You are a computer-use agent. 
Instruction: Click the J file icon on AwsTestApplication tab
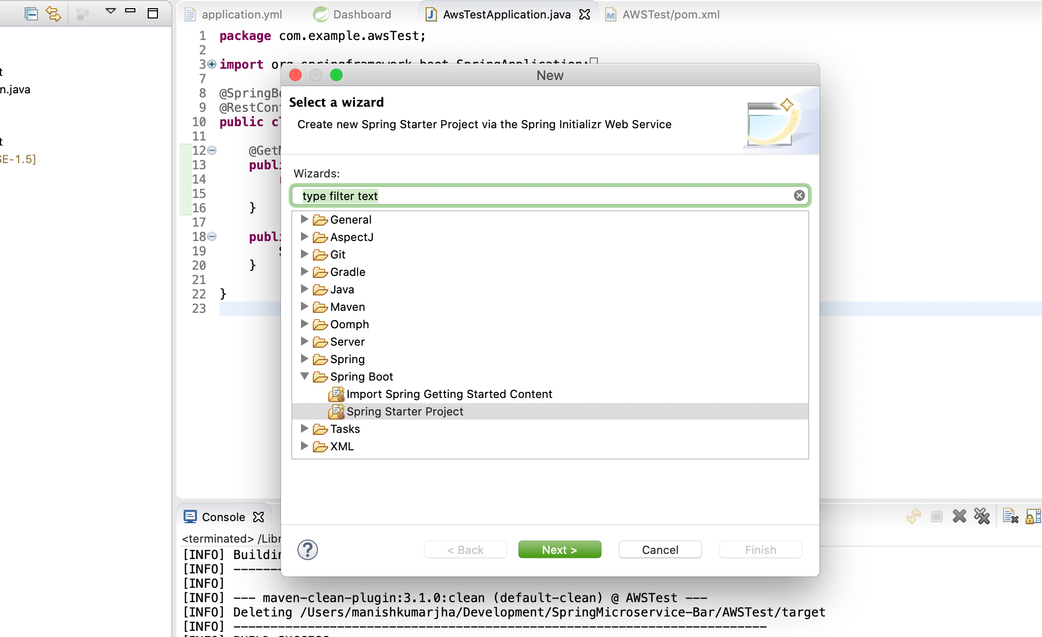pos(431,14)
